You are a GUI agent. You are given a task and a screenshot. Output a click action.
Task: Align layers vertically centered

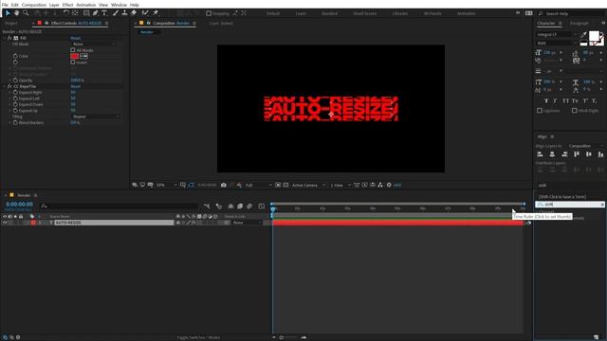coord(589,154)
